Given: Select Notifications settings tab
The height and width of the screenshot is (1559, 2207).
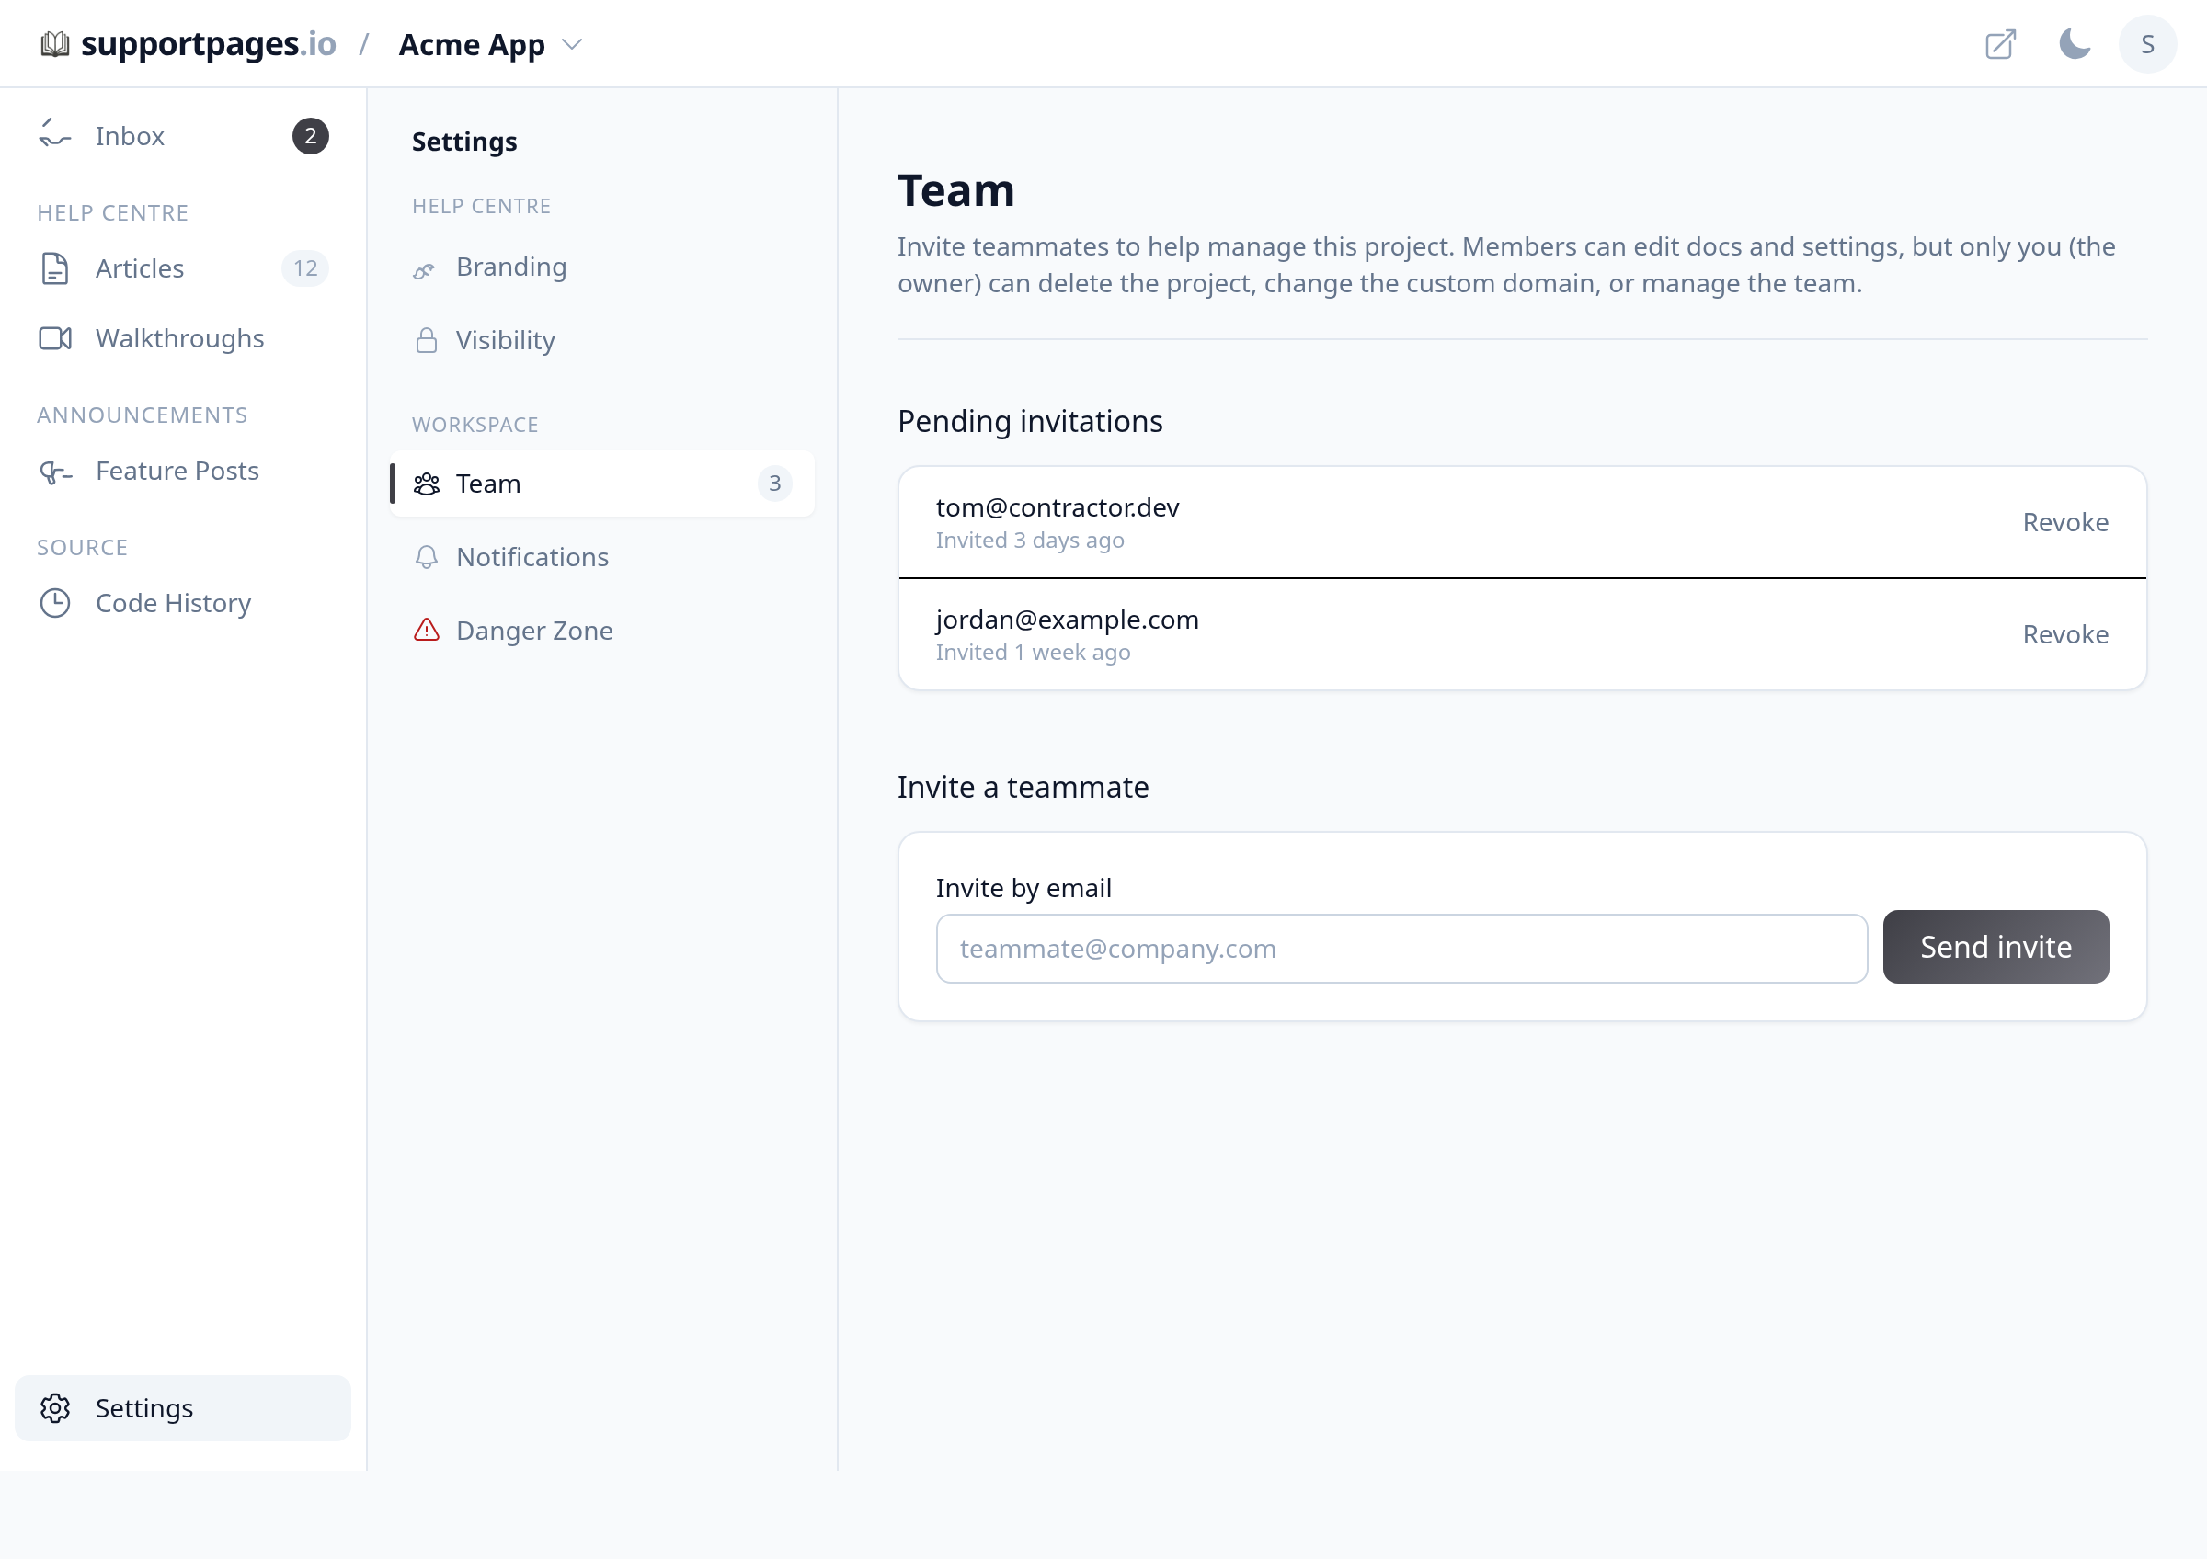Looking at the screenshot, I should (601, 557).
